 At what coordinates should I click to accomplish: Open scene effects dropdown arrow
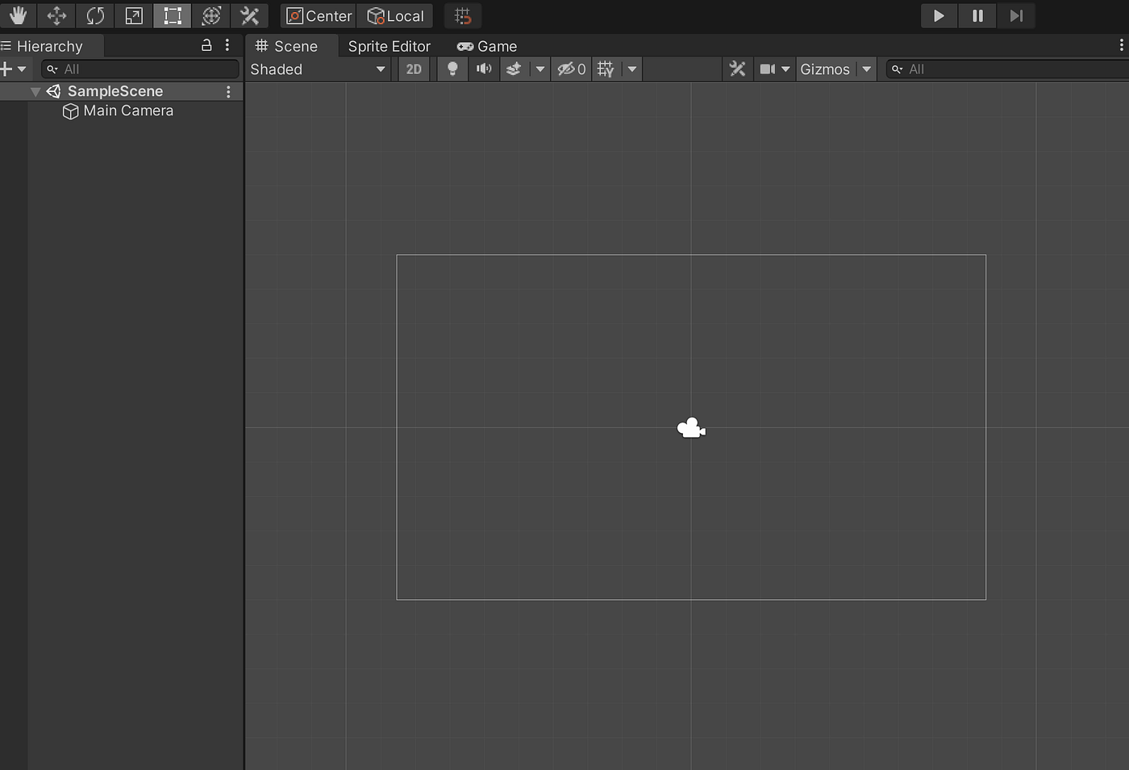[540, 69]
